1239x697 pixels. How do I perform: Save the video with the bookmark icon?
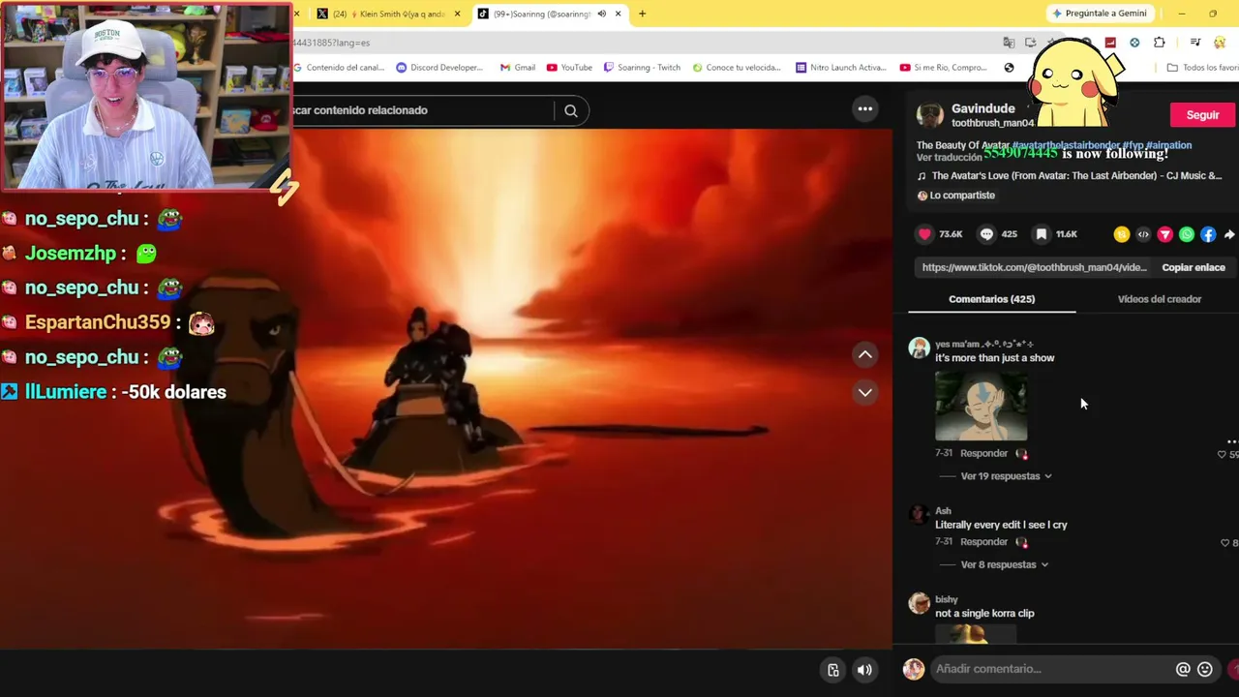(1042, 234)
